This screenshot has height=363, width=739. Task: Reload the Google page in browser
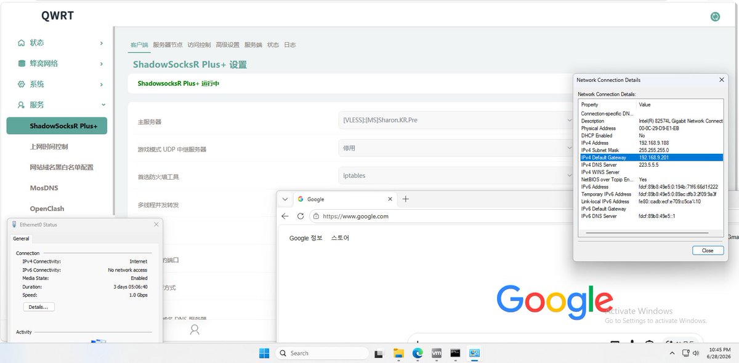tap(301, 216)
